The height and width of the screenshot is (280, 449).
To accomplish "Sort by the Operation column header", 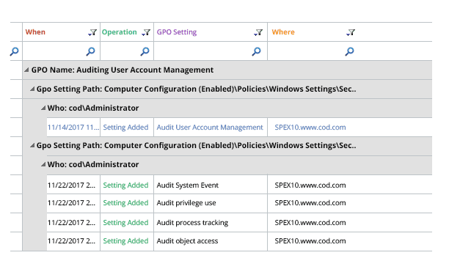I will tap(119, 32).
